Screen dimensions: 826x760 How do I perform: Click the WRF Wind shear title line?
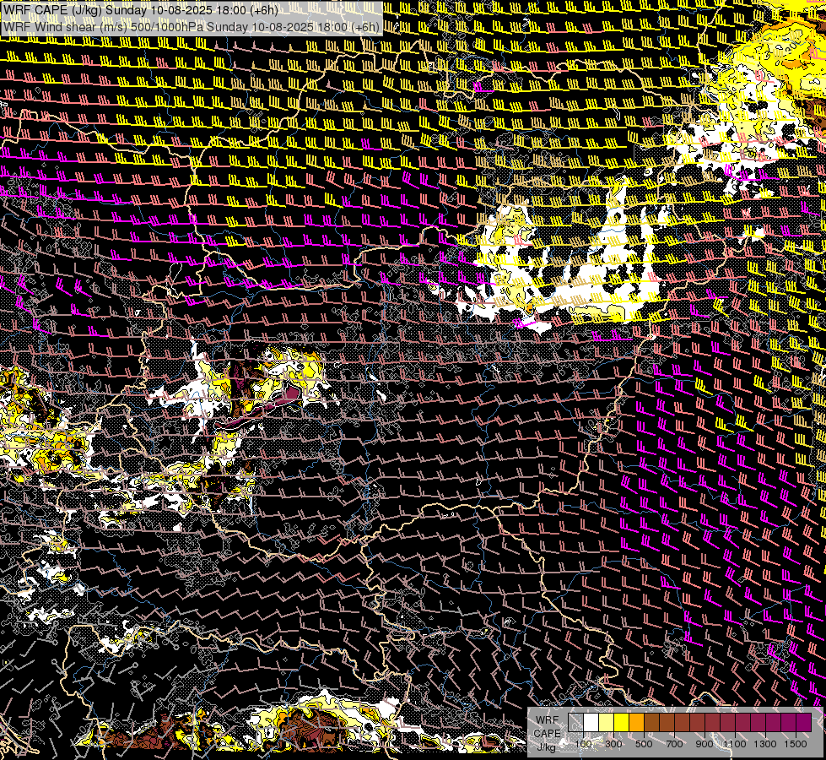pos(192,27)
